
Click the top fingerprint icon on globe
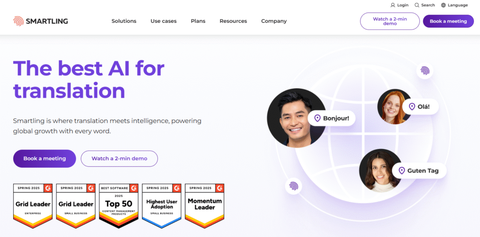425,71
